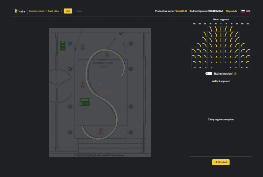Go to Parametry produktů step

(x=37, y=11)
